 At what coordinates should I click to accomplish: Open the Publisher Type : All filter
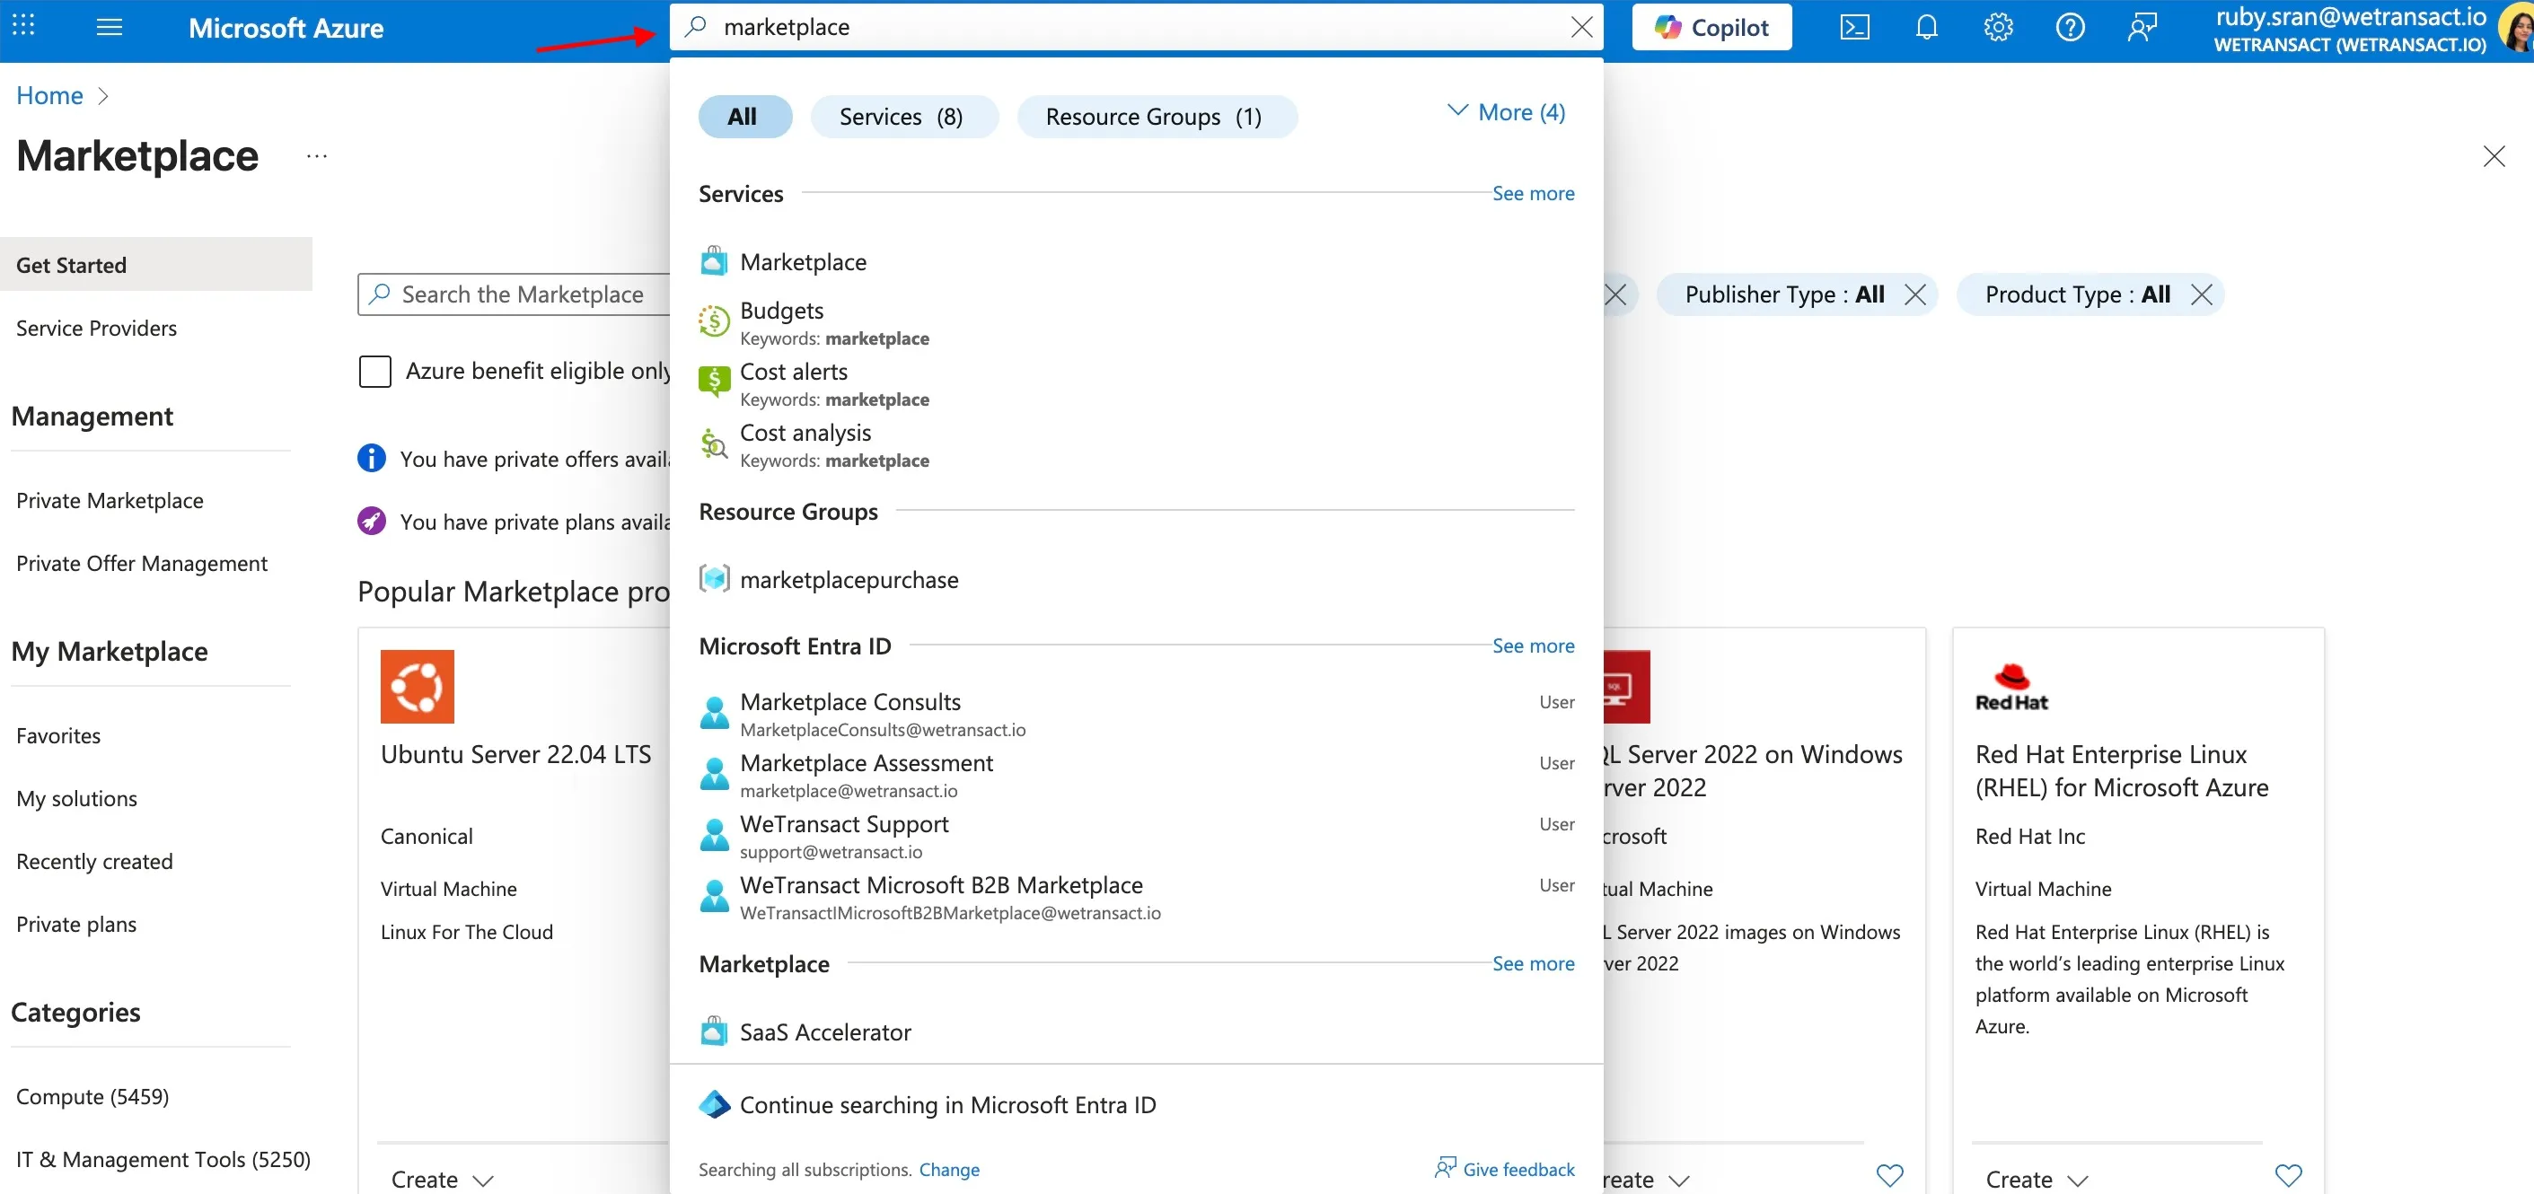tap(1784, 294)
